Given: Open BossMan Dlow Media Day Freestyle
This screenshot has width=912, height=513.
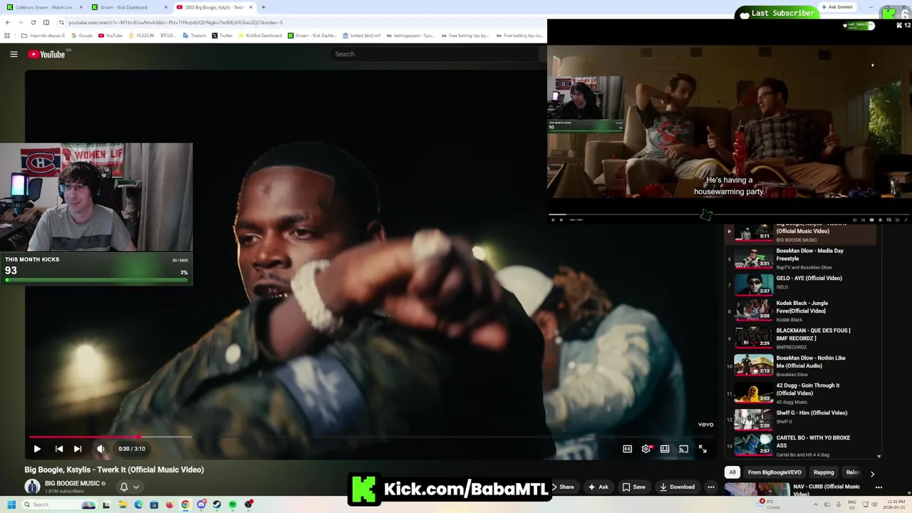Looking at the screenshot, I should pyautogui.click(x=802, y=258).
